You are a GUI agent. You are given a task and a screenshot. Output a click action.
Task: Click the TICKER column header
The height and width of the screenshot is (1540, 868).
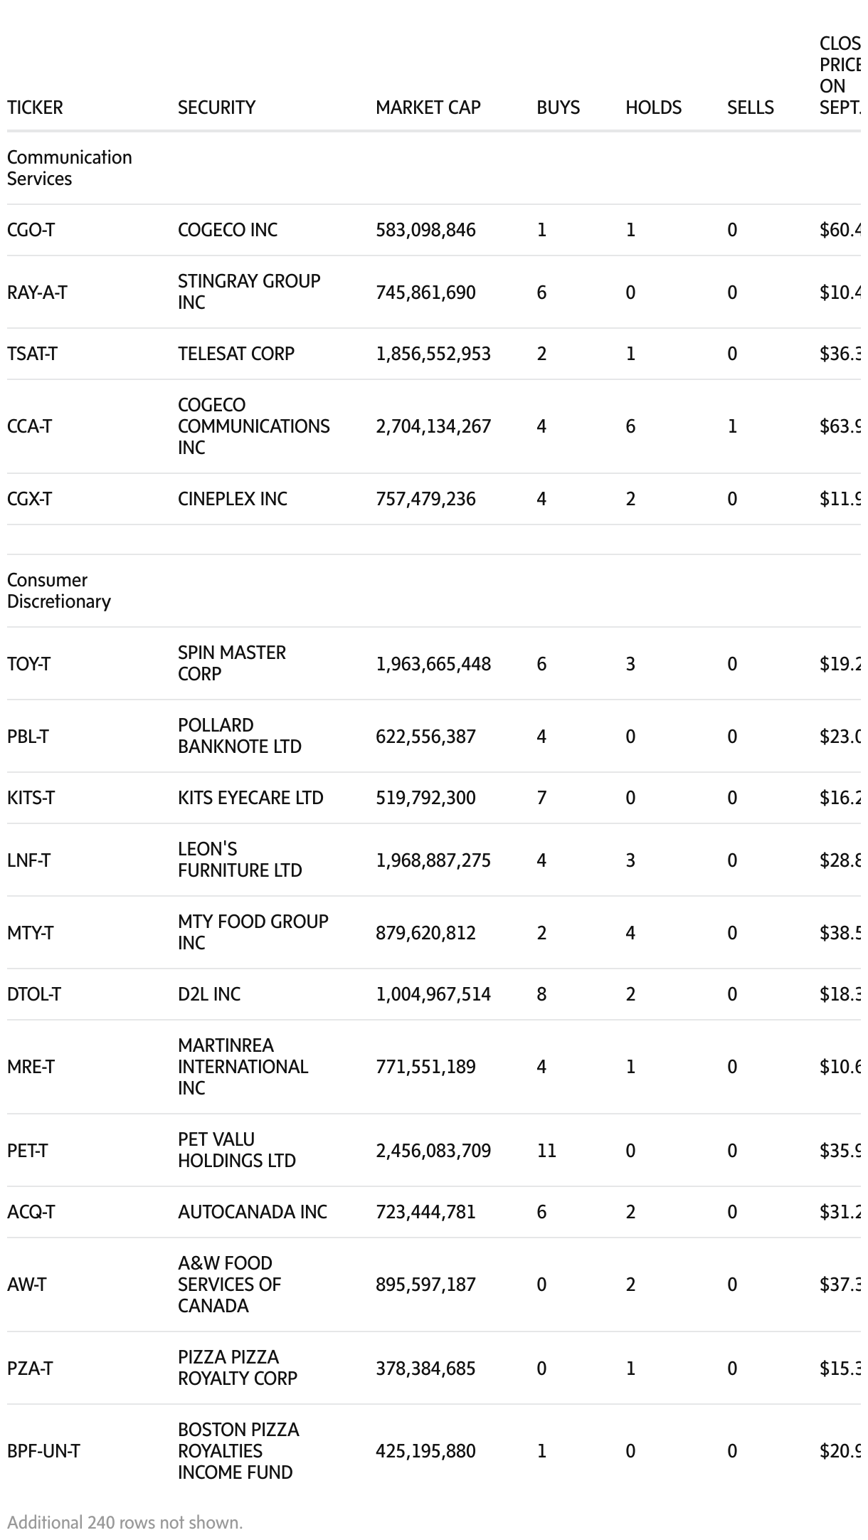[x=35, y=107]
